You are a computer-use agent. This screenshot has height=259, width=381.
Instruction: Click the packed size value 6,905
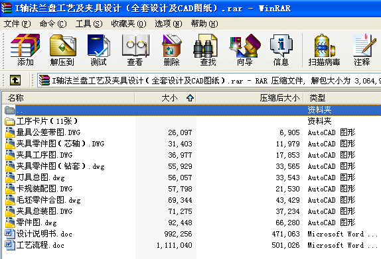[x=289, y=132]
